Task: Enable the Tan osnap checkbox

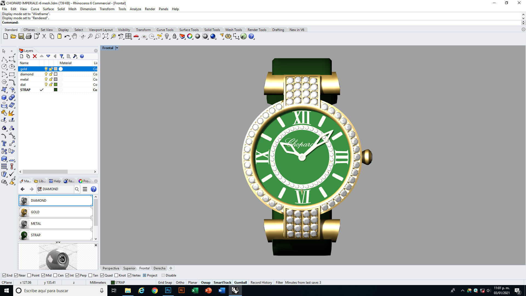Action: 90,275
